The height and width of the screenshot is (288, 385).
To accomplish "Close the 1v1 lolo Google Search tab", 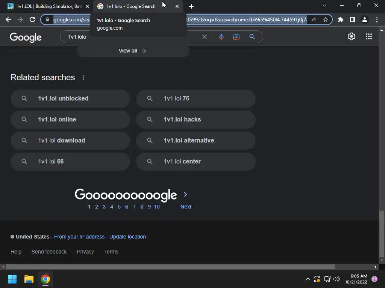I will [177, 6].
